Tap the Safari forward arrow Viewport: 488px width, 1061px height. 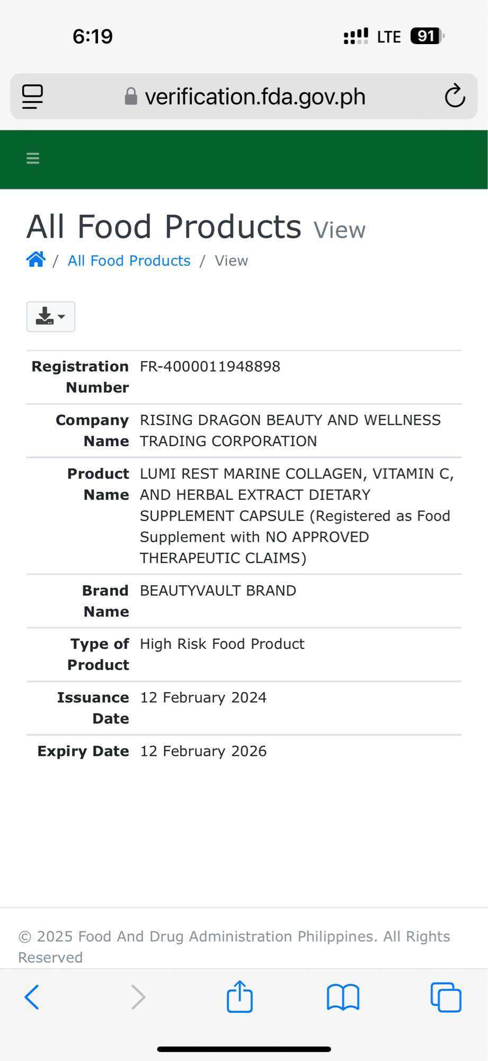tap(138, 997)
